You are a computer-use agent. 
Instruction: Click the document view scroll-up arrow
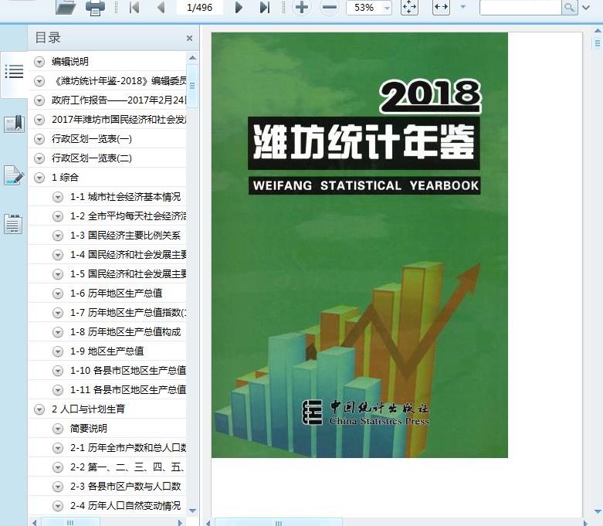pyautogui.click(x=598, y=31)
